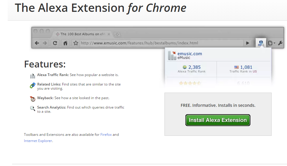
Task: Click the bookmark star icon
Action: pyautogui.click(x=76, y=43)
